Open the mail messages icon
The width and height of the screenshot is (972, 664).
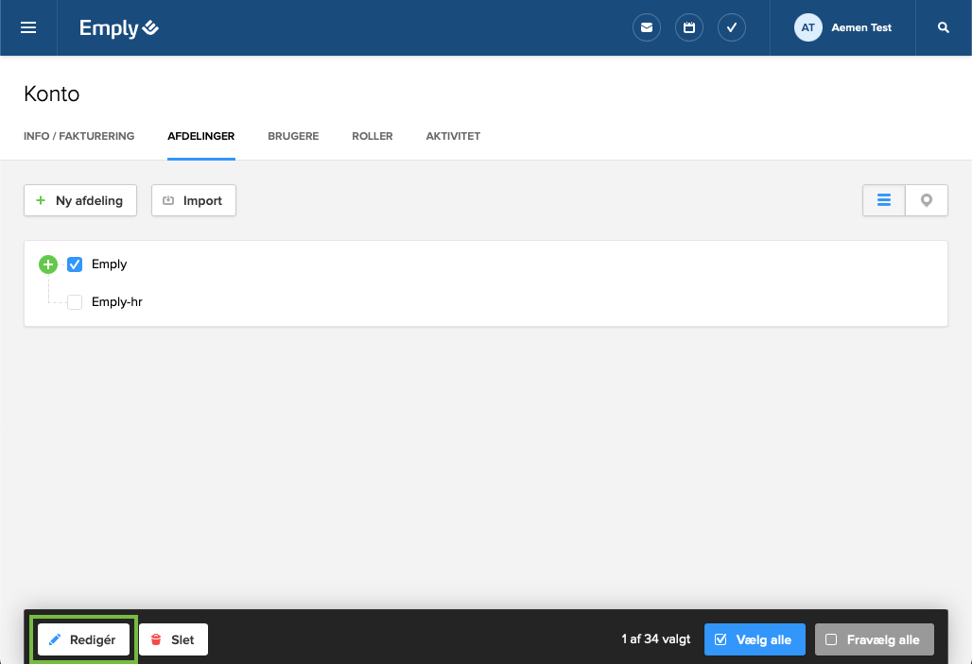pos(647,28)
